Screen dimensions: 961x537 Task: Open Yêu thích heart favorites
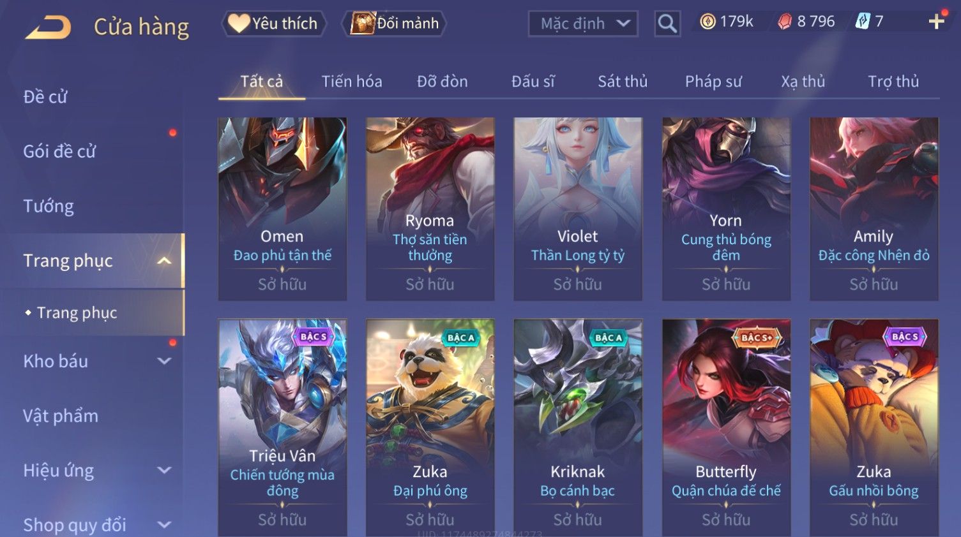point(274,24)
